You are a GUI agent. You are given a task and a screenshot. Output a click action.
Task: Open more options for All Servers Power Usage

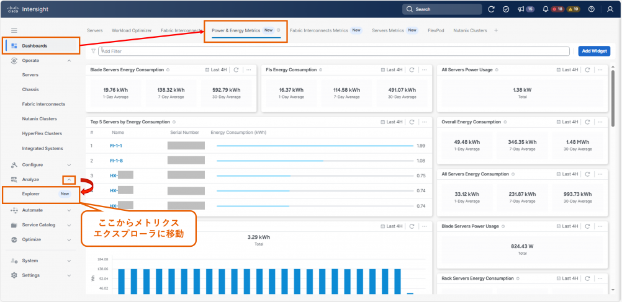(x=600, y=69)
